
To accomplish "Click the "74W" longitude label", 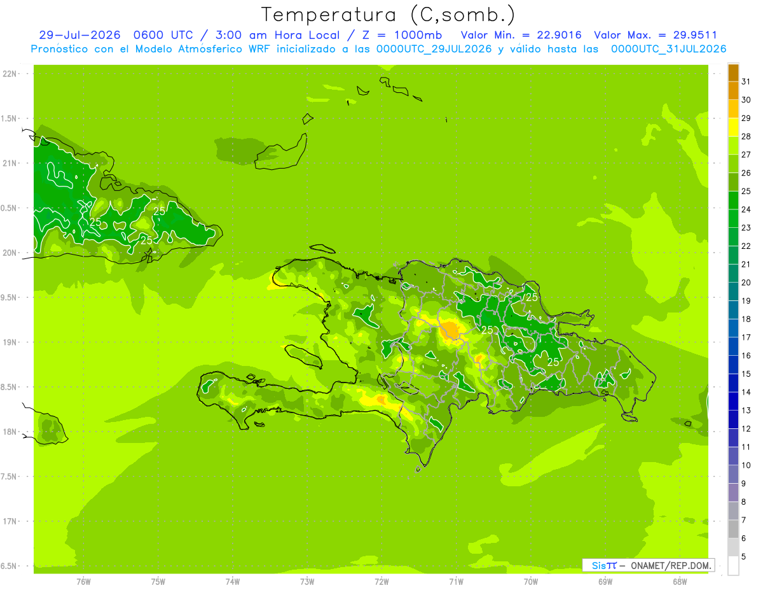I will click(233, 582).
